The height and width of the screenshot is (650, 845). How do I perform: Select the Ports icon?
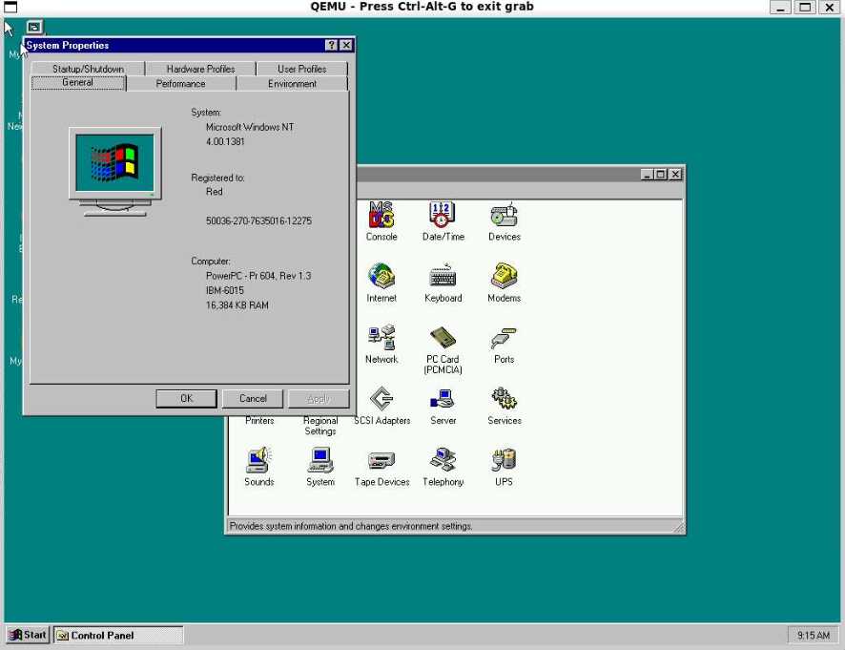coord(504,338)
